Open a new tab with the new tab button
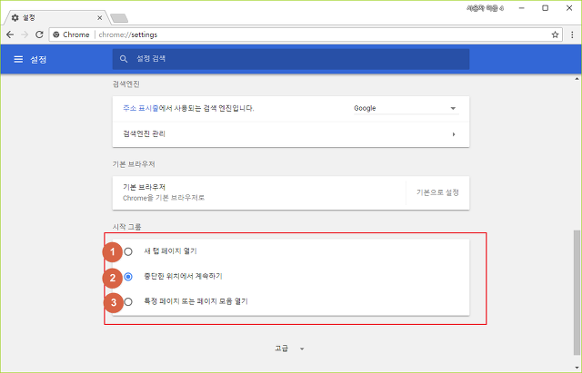This screenshot has height=373, width=582. pos(119,18)
